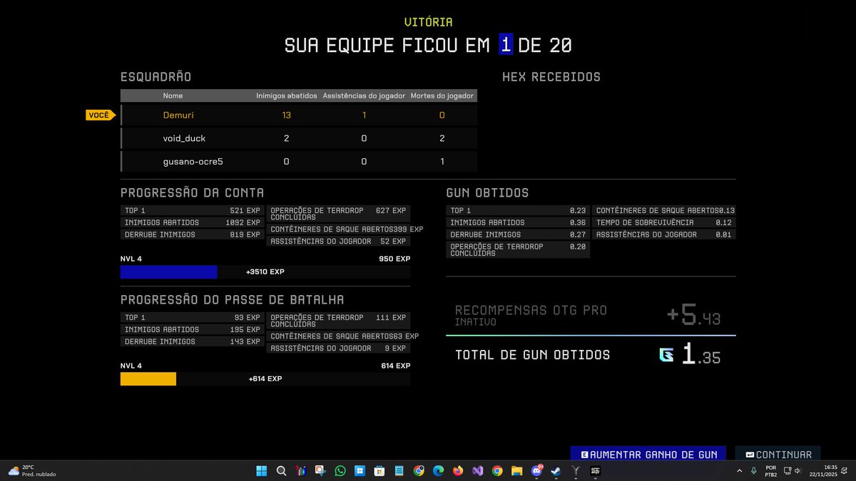This screenshot has width=856, height=481.
Task: Open Microsoft Edge from the taskbar
Action: point(438,470)
